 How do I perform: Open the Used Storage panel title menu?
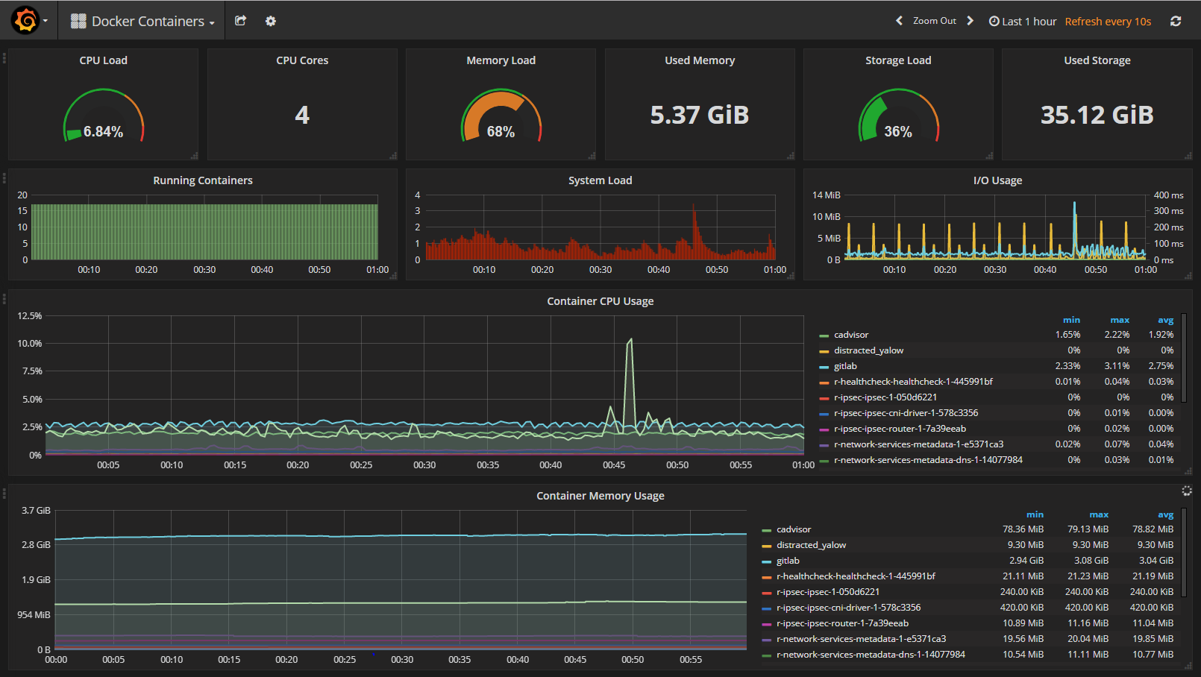coord(1097,60)
